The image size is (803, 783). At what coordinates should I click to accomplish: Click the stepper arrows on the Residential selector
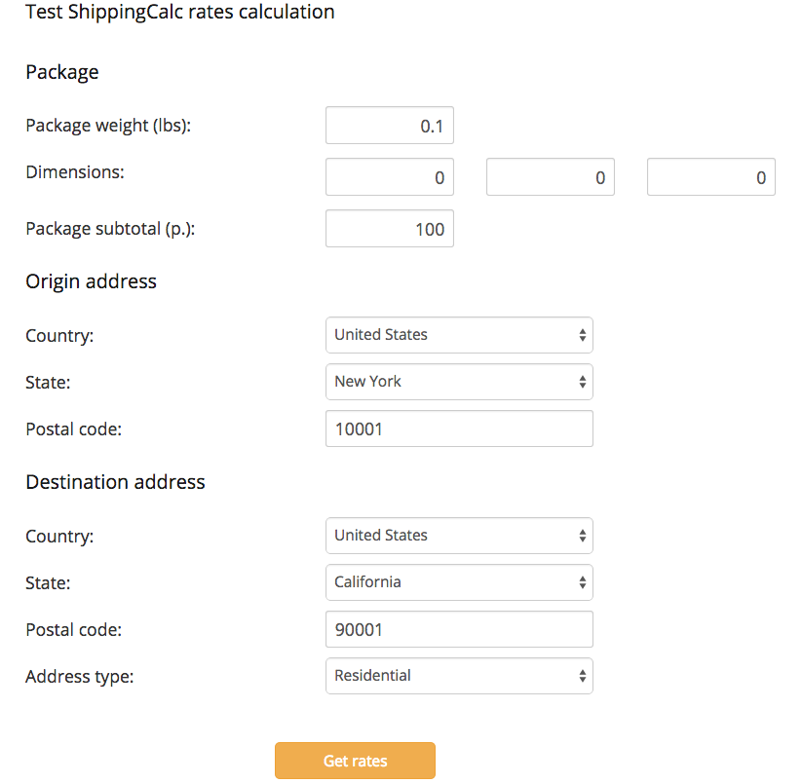tap(584, 676)
